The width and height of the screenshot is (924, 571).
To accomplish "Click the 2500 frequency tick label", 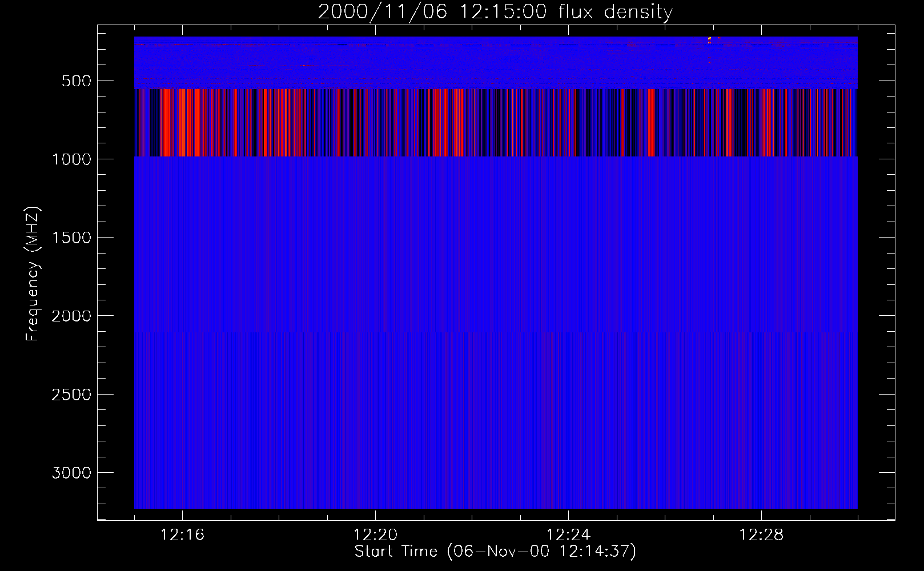I will click(71, 395).
